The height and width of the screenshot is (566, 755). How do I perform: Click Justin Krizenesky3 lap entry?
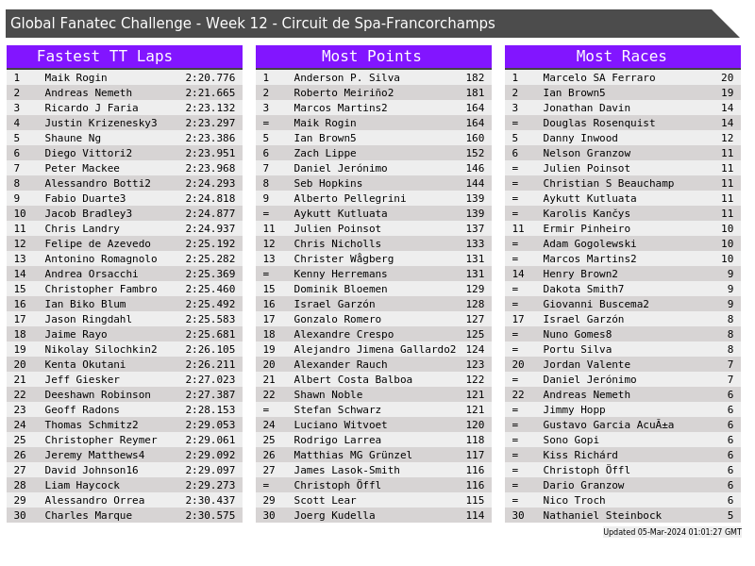pyautogui.click(x=101, y=123)
